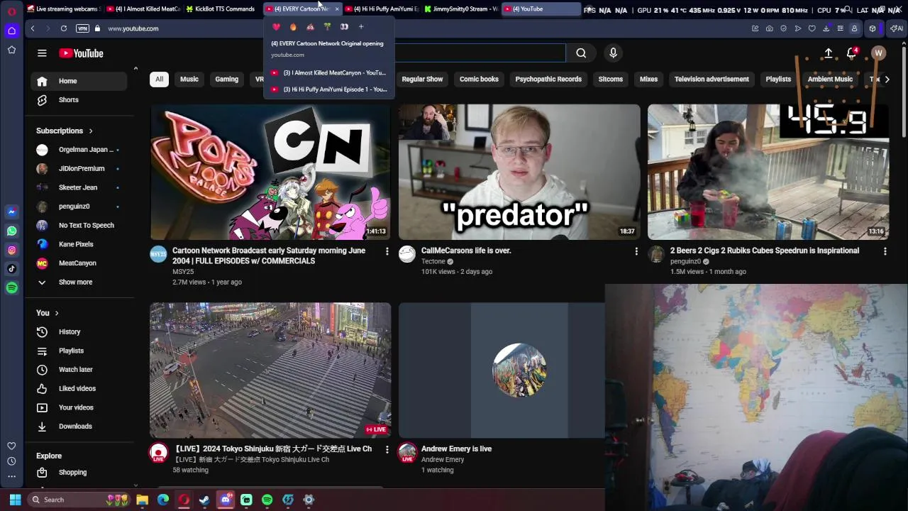
Task: Select Hi Hi Puffy AmiYumi Episode 1 tooltip entry
Action: point(329,89)
